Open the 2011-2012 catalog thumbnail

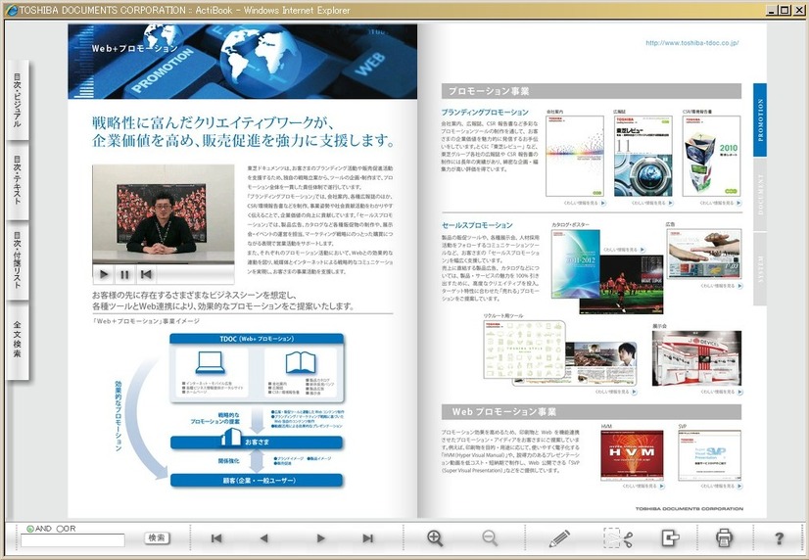click(x=575, y=264)
